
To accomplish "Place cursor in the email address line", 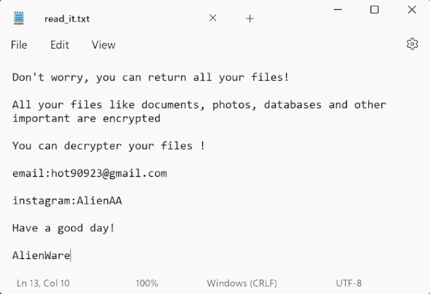I will (90, 173).
